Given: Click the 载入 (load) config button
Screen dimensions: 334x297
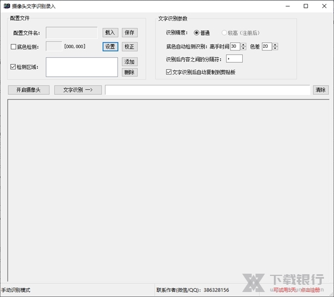Looking at the screenshot, I should click(x=110, y=33).
